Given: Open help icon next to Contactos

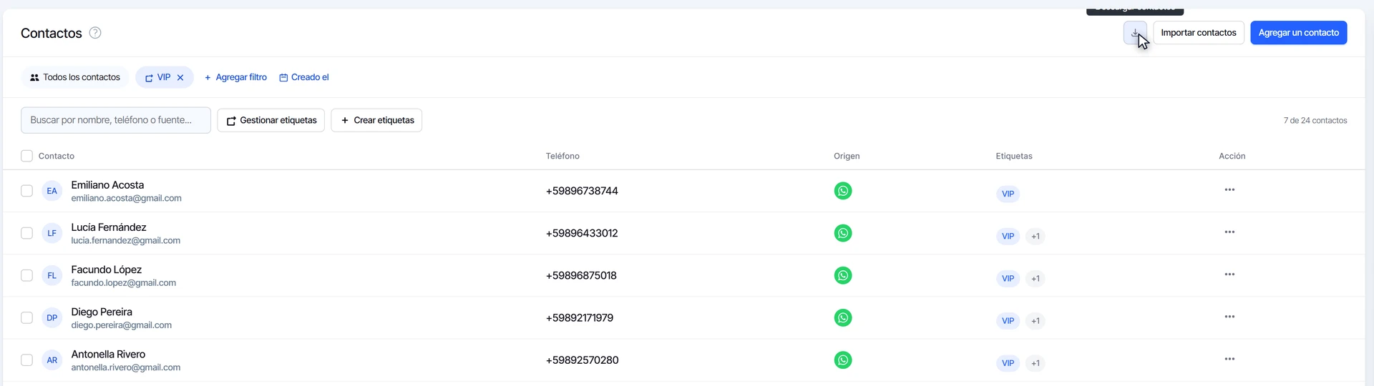Looking at the screenshot, I should point(95,33).
